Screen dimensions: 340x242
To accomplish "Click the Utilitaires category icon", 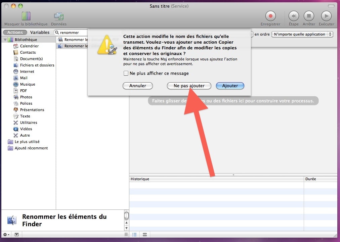I will point(15,123).
